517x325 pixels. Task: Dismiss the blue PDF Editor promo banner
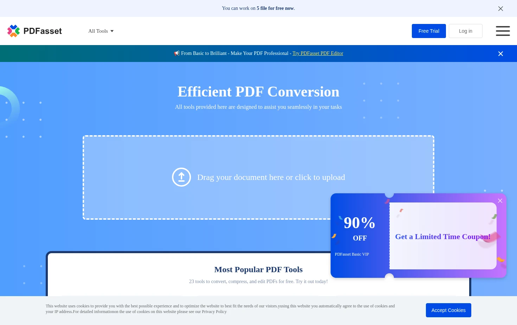[500, 54]
